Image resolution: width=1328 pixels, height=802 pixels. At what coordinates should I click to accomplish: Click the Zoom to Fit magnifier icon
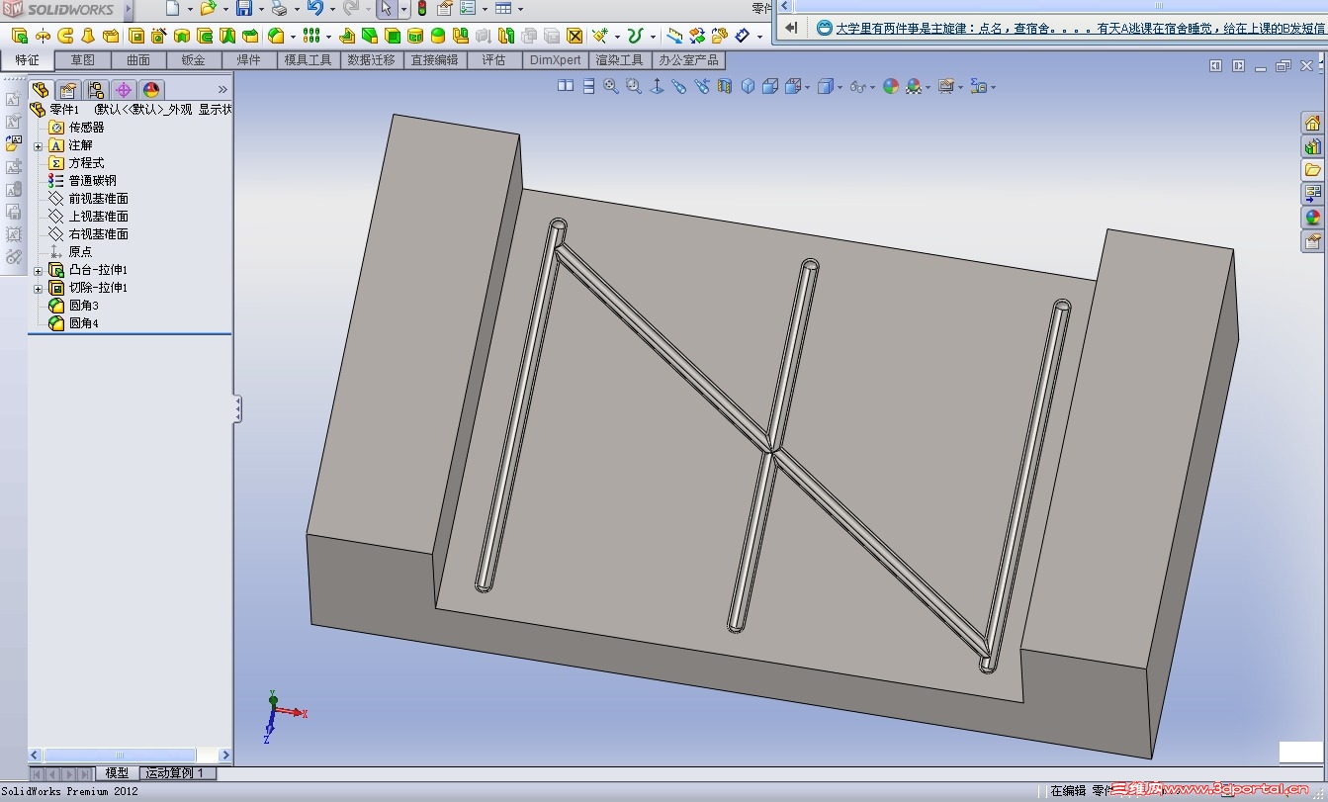[x=611, y=87]
